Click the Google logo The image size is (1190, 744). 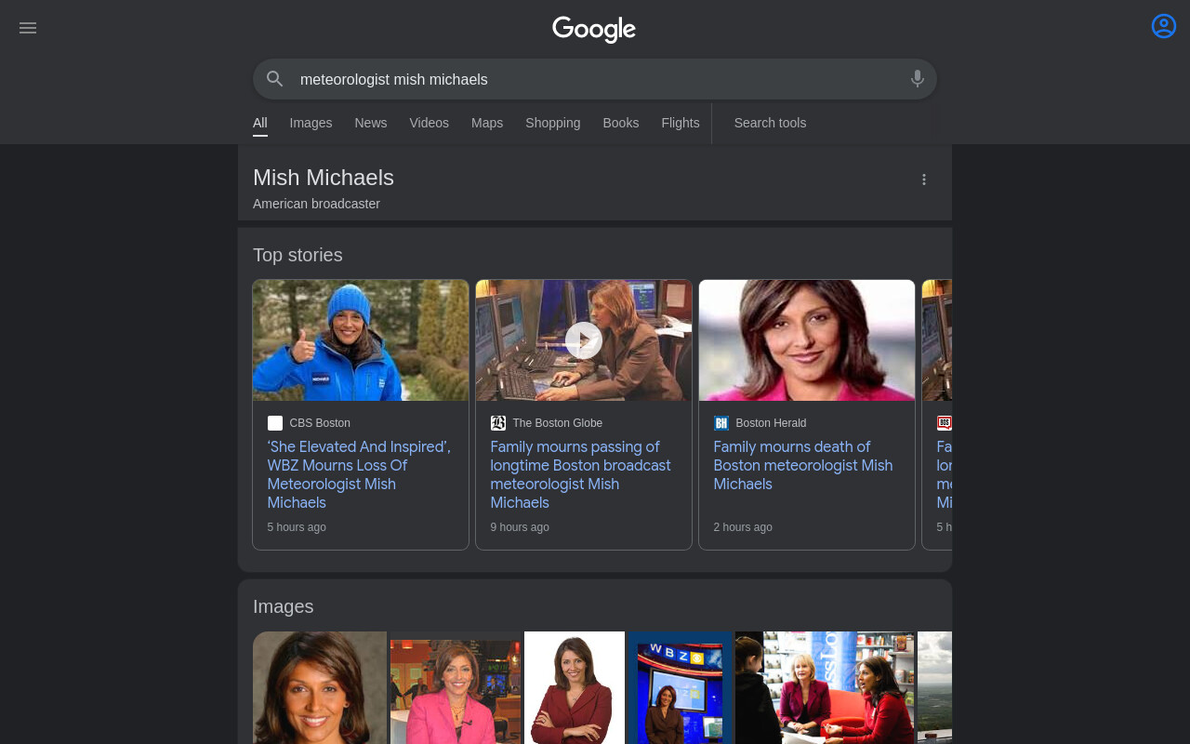tap(594, 29)
